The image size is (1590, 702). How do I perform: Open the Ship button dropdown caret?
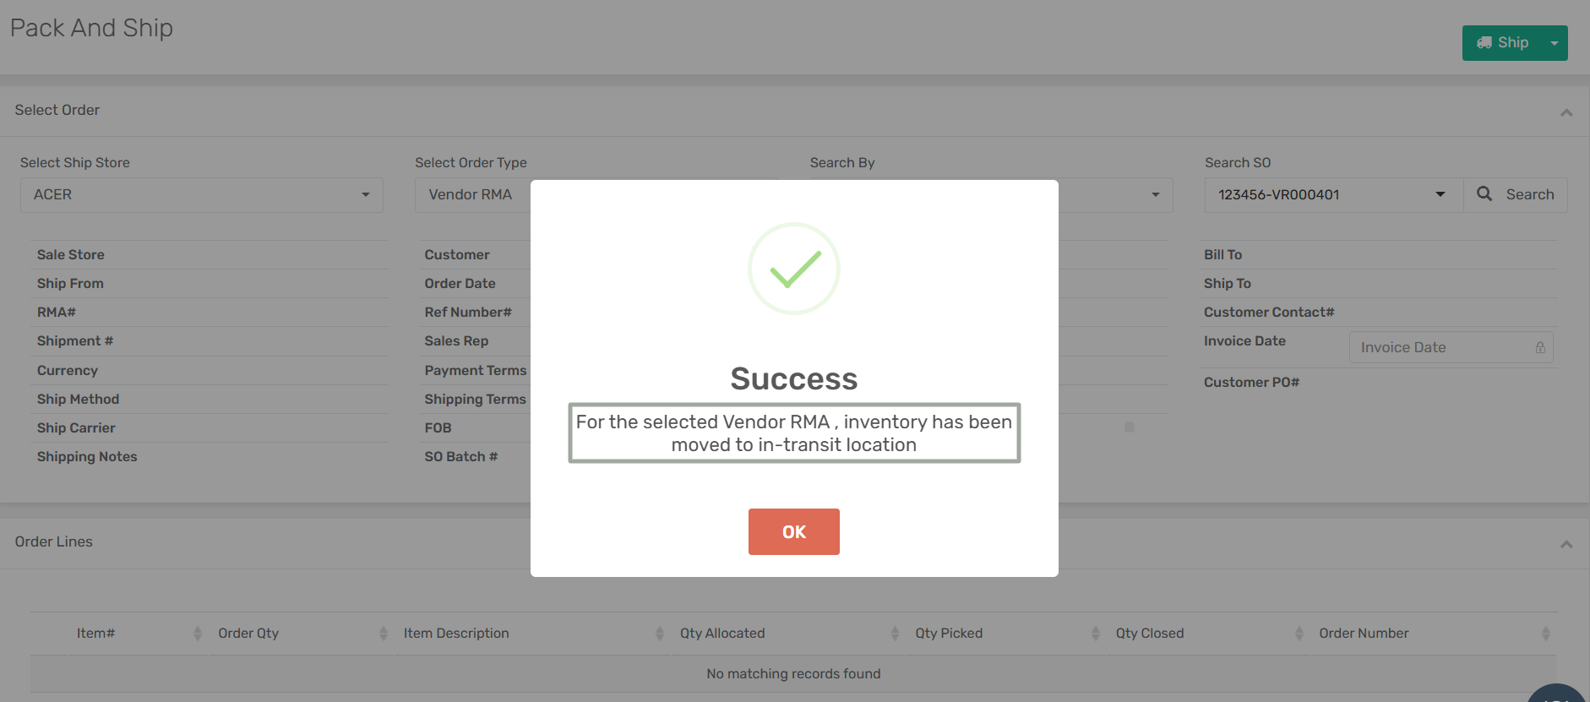click(1555, 43)
